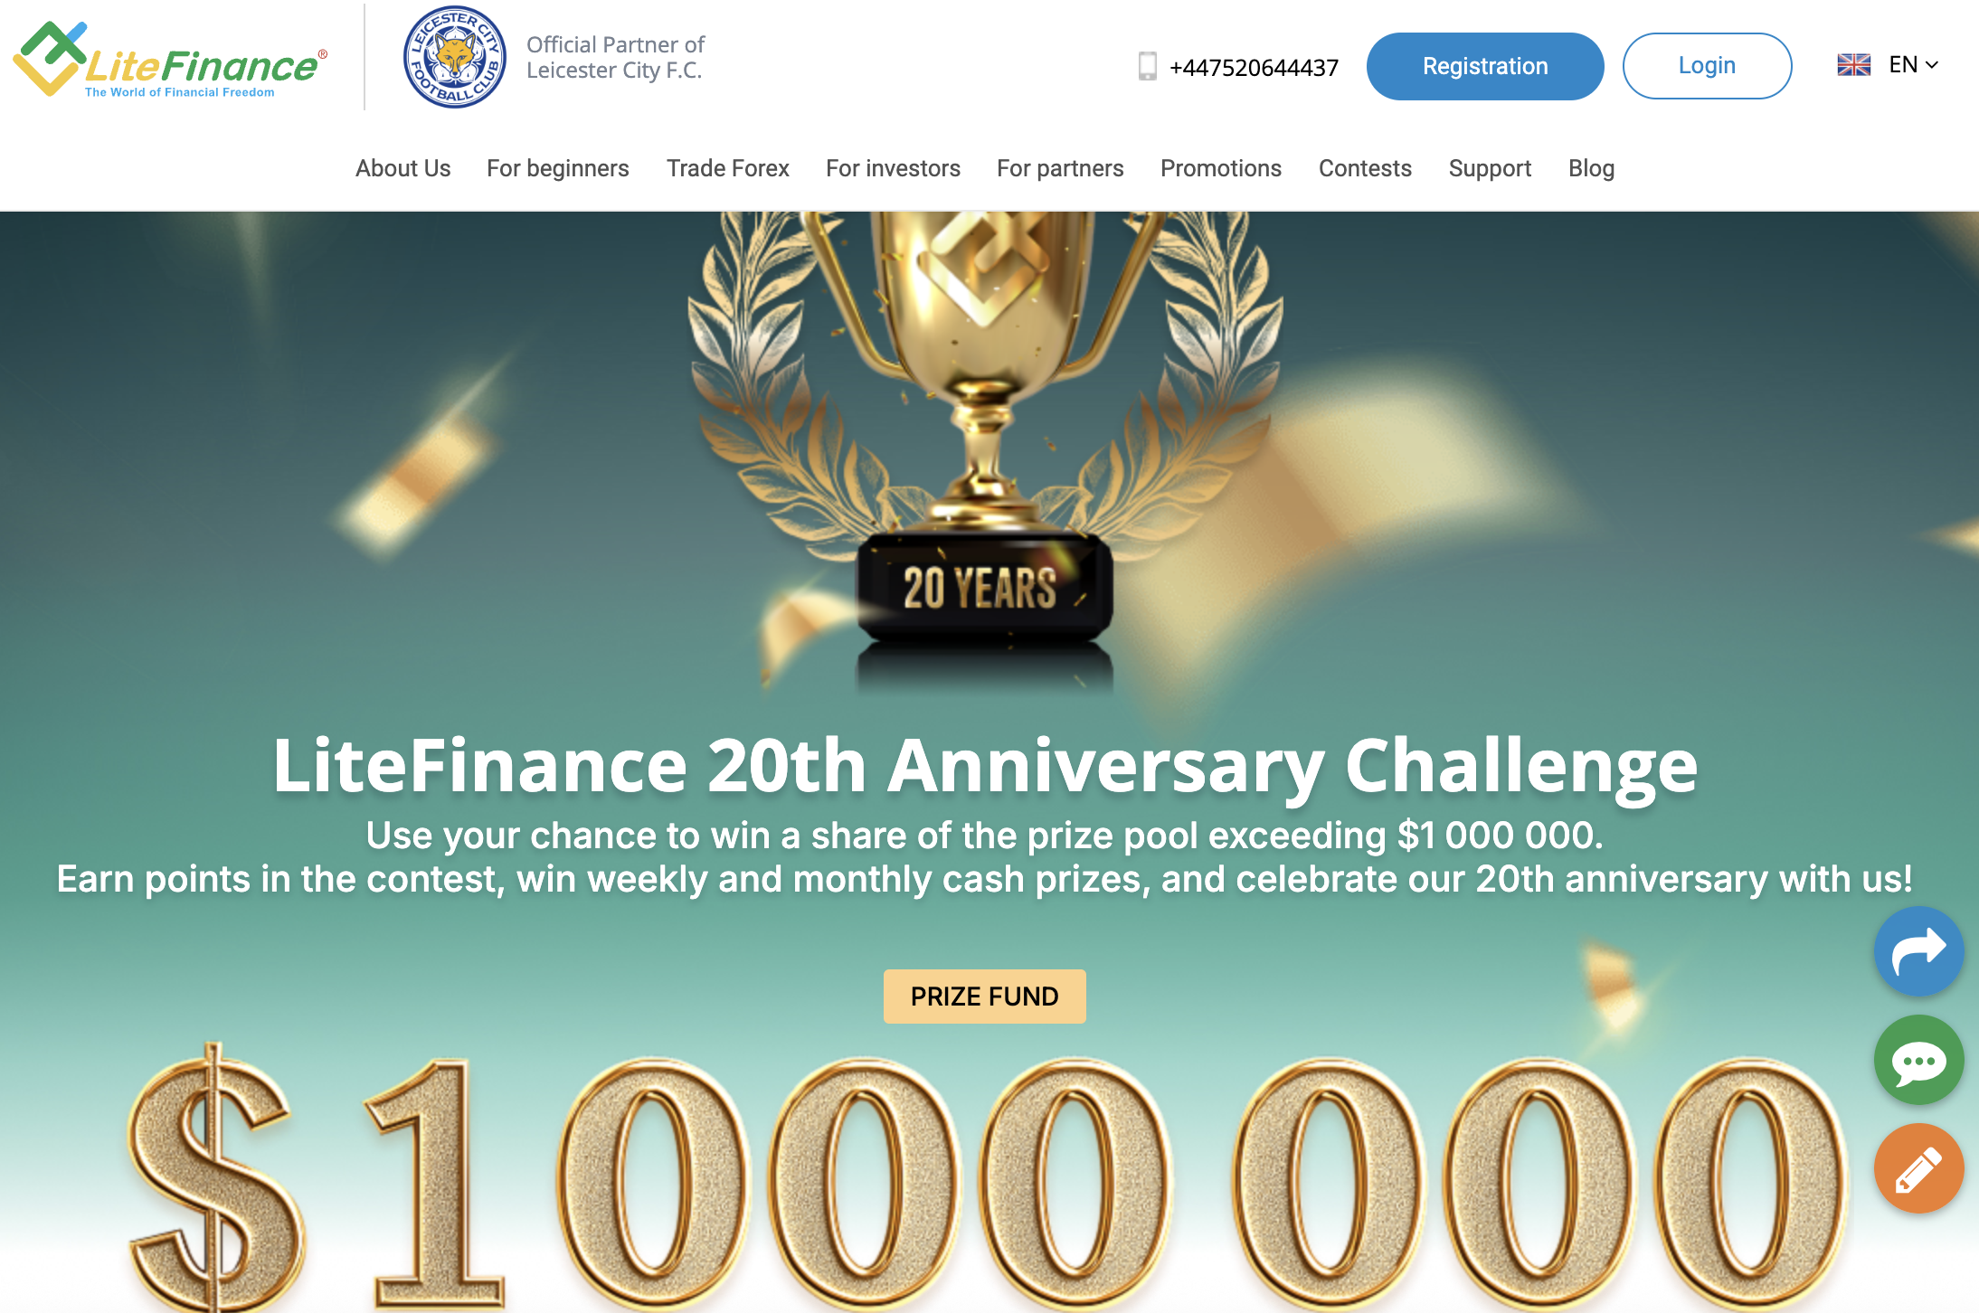Click the PRIZE FUND button
The height and width of the screenshot is (1313, 1979).
pos(984,997)
